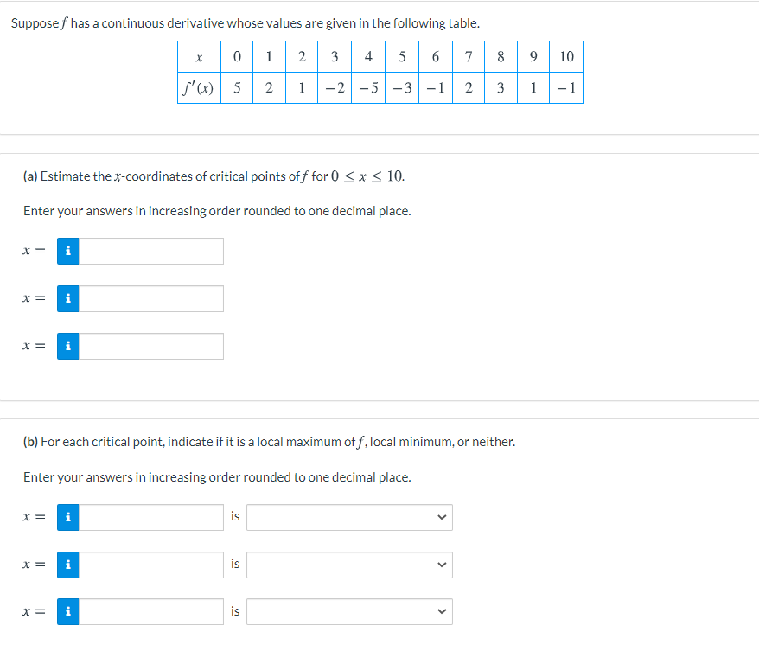Select the table header cell labeled x

tap(198, 56)
